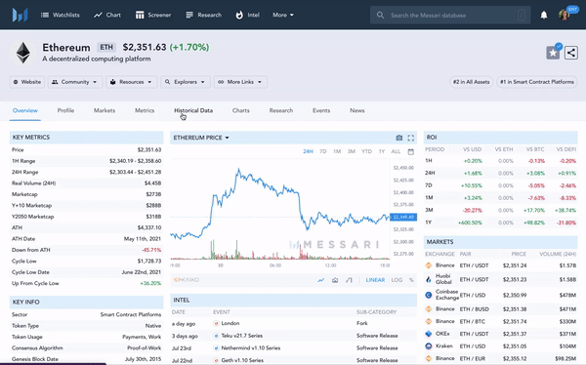
Task: Set chart scale to LOG
Action: (397, 280)
